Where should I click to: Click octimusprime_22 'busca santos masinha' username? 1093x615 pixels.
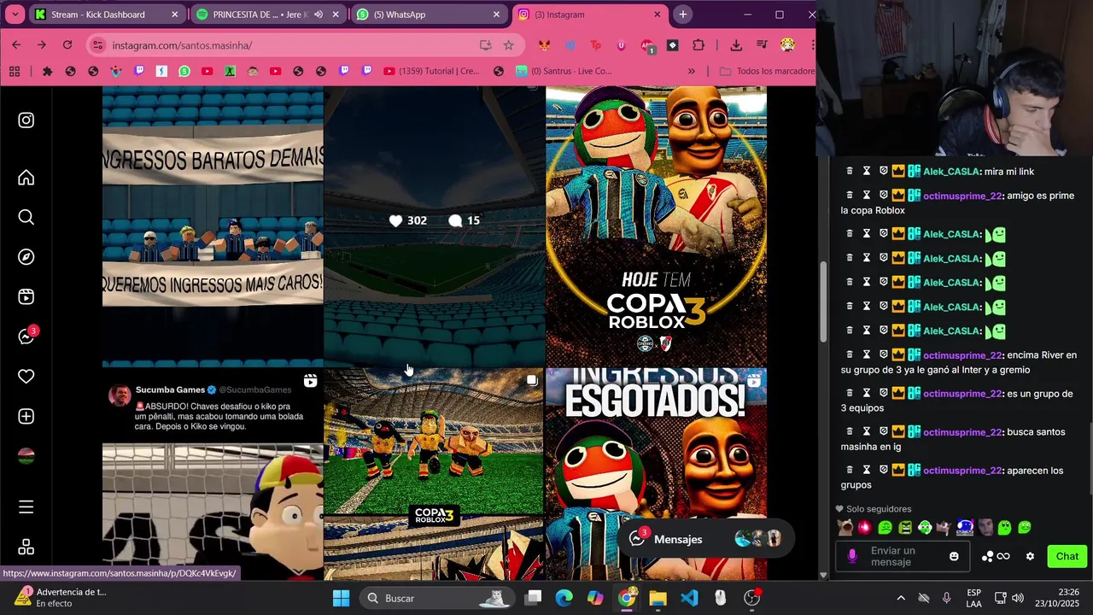click(x=962, y=432)
